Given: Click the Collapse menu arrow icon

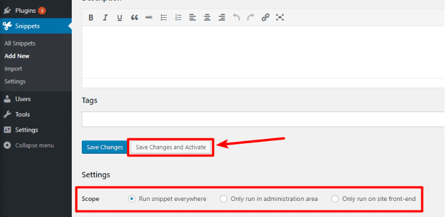Looking at the screenshot, I should pyautogui.click(x=7, y=145).
